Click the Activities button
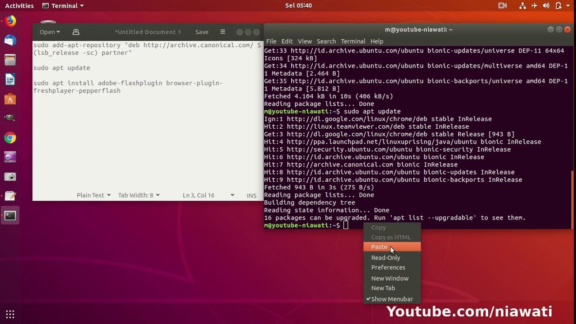The image size is (576, 324). click(x=19, y=5)
